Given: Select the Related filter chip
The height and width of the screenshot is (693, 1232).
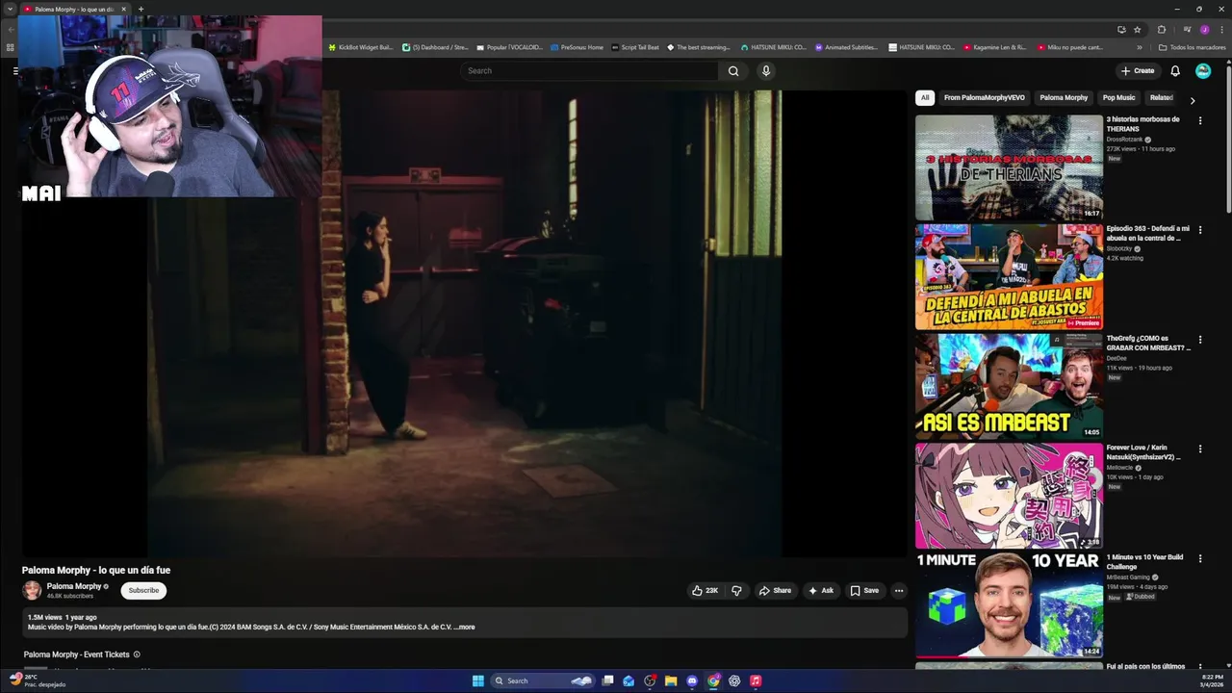Looking at the screenshot, I should click(1161, 97).
